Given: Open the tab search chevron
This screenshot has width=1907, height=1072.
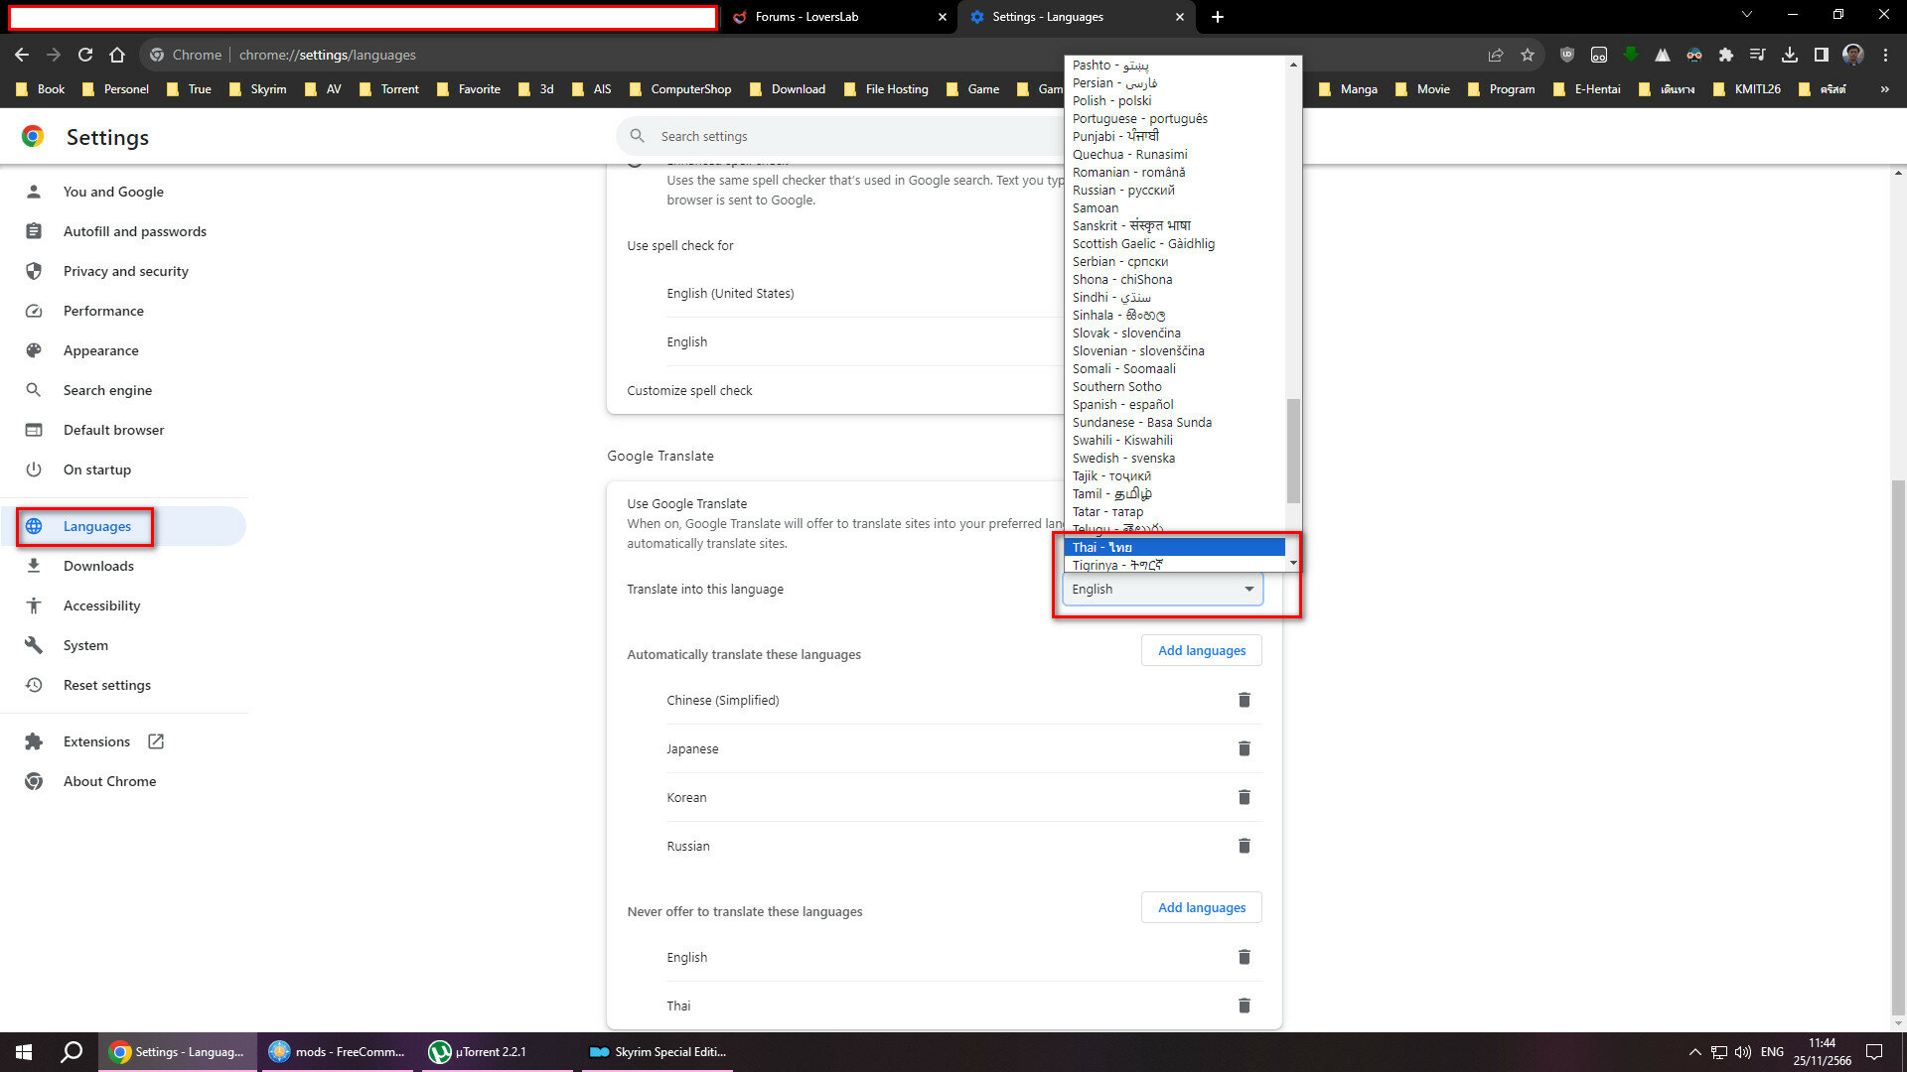Looking at the screenshot, I should click(x=1747, y=16).
